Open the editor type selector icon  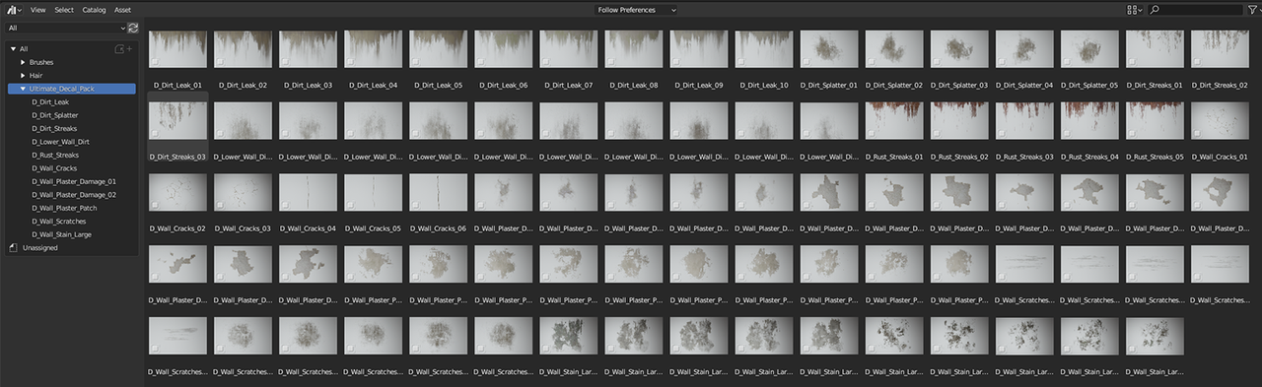[15, 9]
